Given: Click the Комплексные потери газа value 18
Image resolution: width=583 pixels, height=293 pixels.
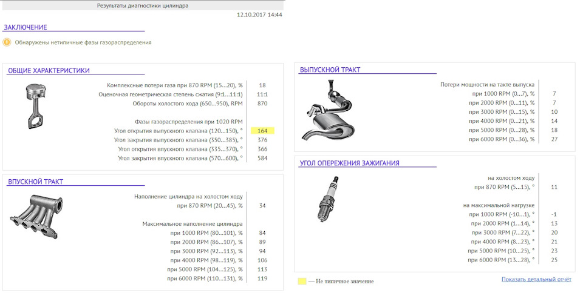Looking at the screenshot, I should pyautogui.click(x=262, y=85).
